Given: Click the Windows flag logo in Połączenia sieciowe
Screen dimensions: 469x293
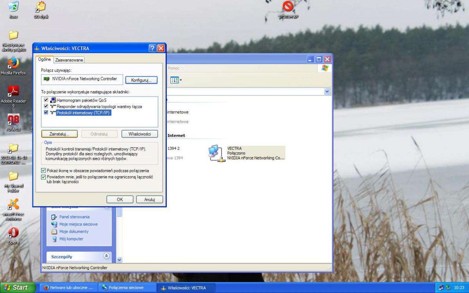Looking at the screenshot, I should click(325, 68).
